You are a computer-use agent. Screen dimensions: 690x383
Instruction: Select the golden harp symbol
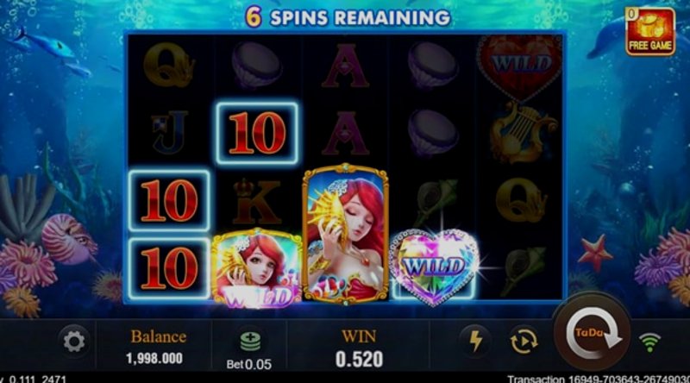(x=521, y=133)
